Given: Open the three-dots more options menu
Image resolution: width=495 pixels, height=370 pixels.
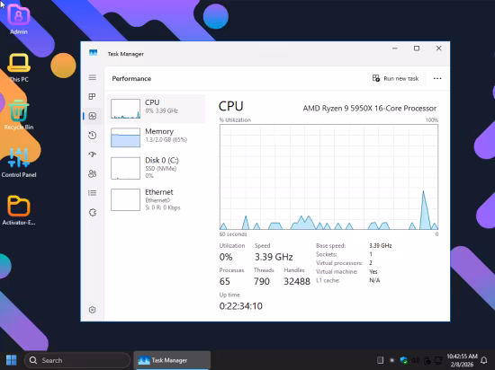Looking at the screenshot, I should (x=437, y=78).
